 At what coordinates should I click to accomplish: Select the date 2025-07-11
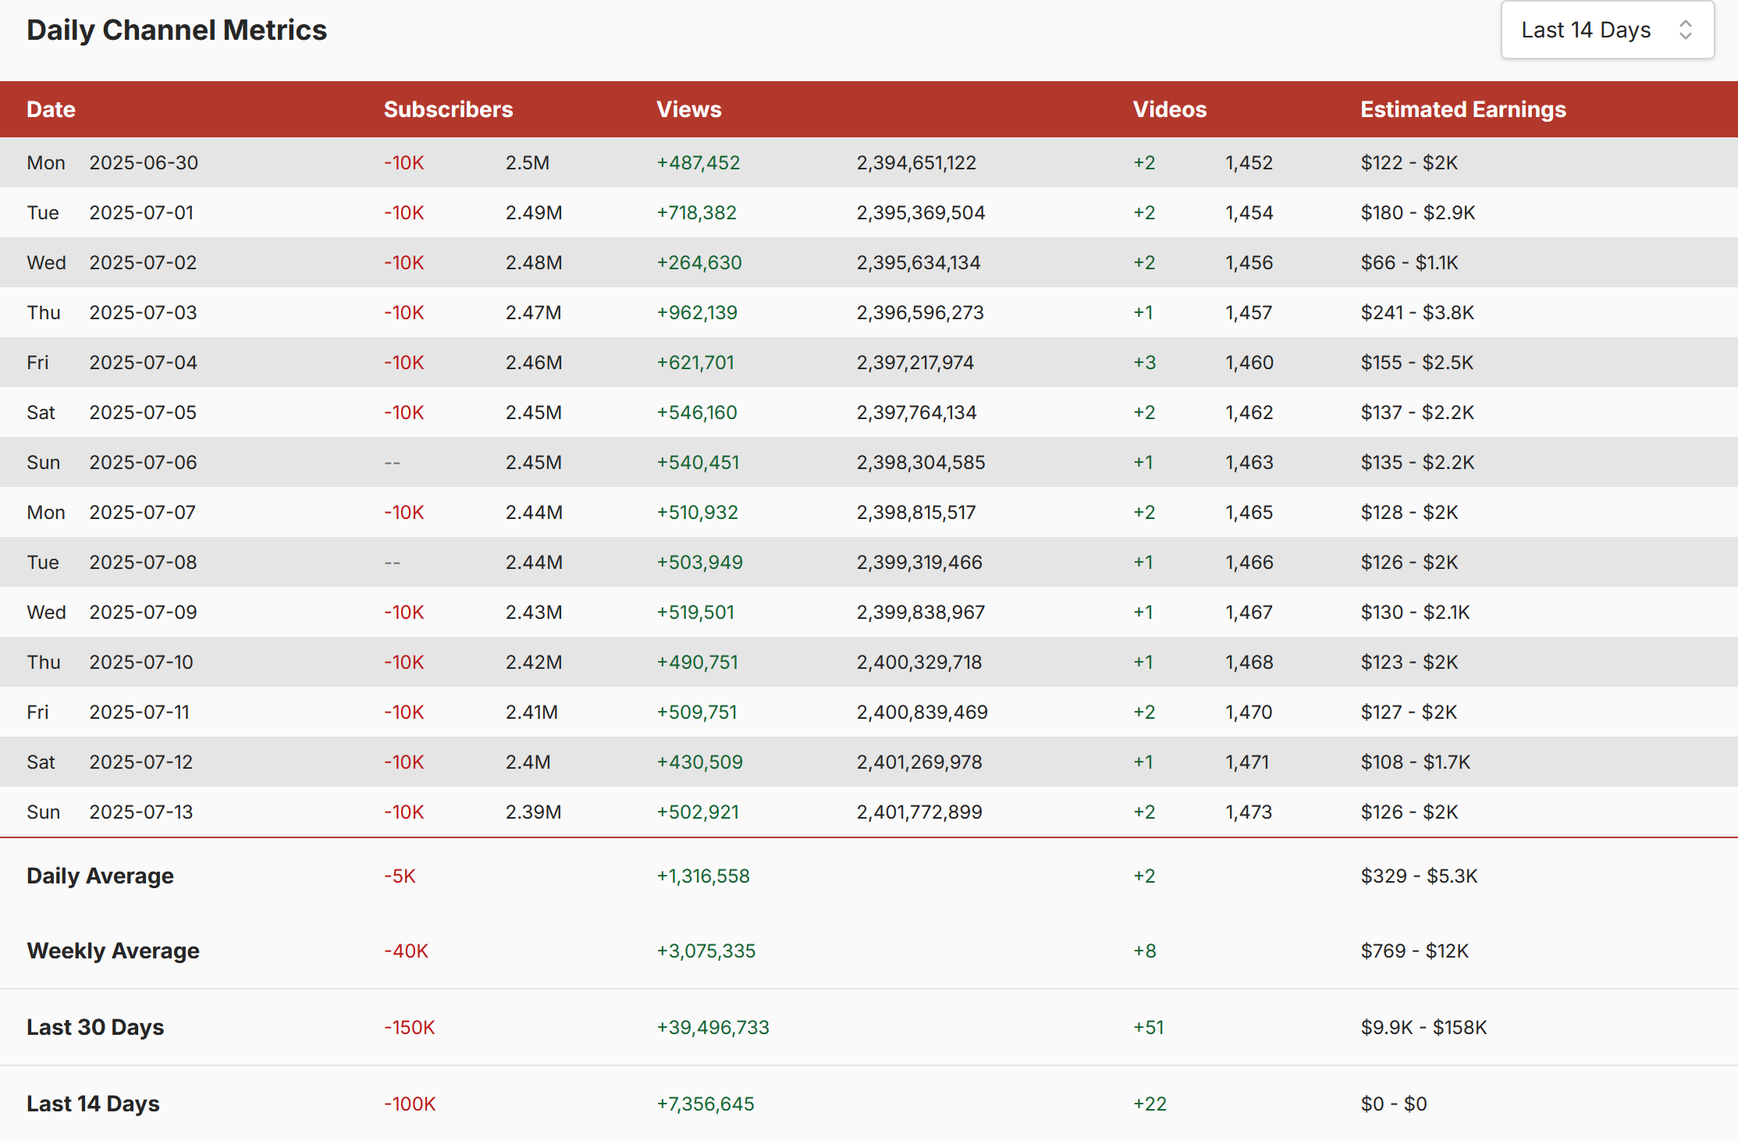[139, 712]
